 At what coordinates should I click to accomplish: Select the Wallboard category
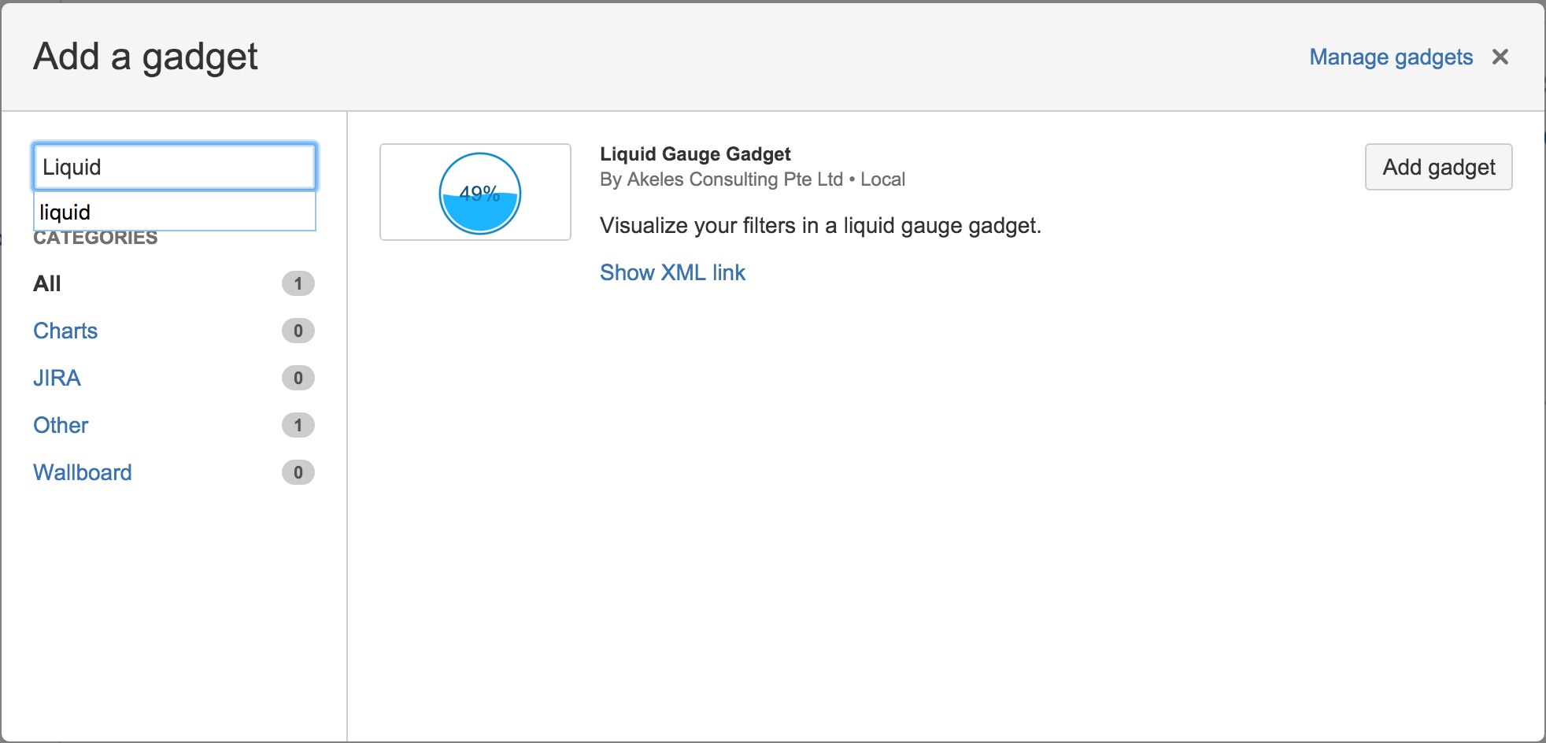tap(82, 472)
